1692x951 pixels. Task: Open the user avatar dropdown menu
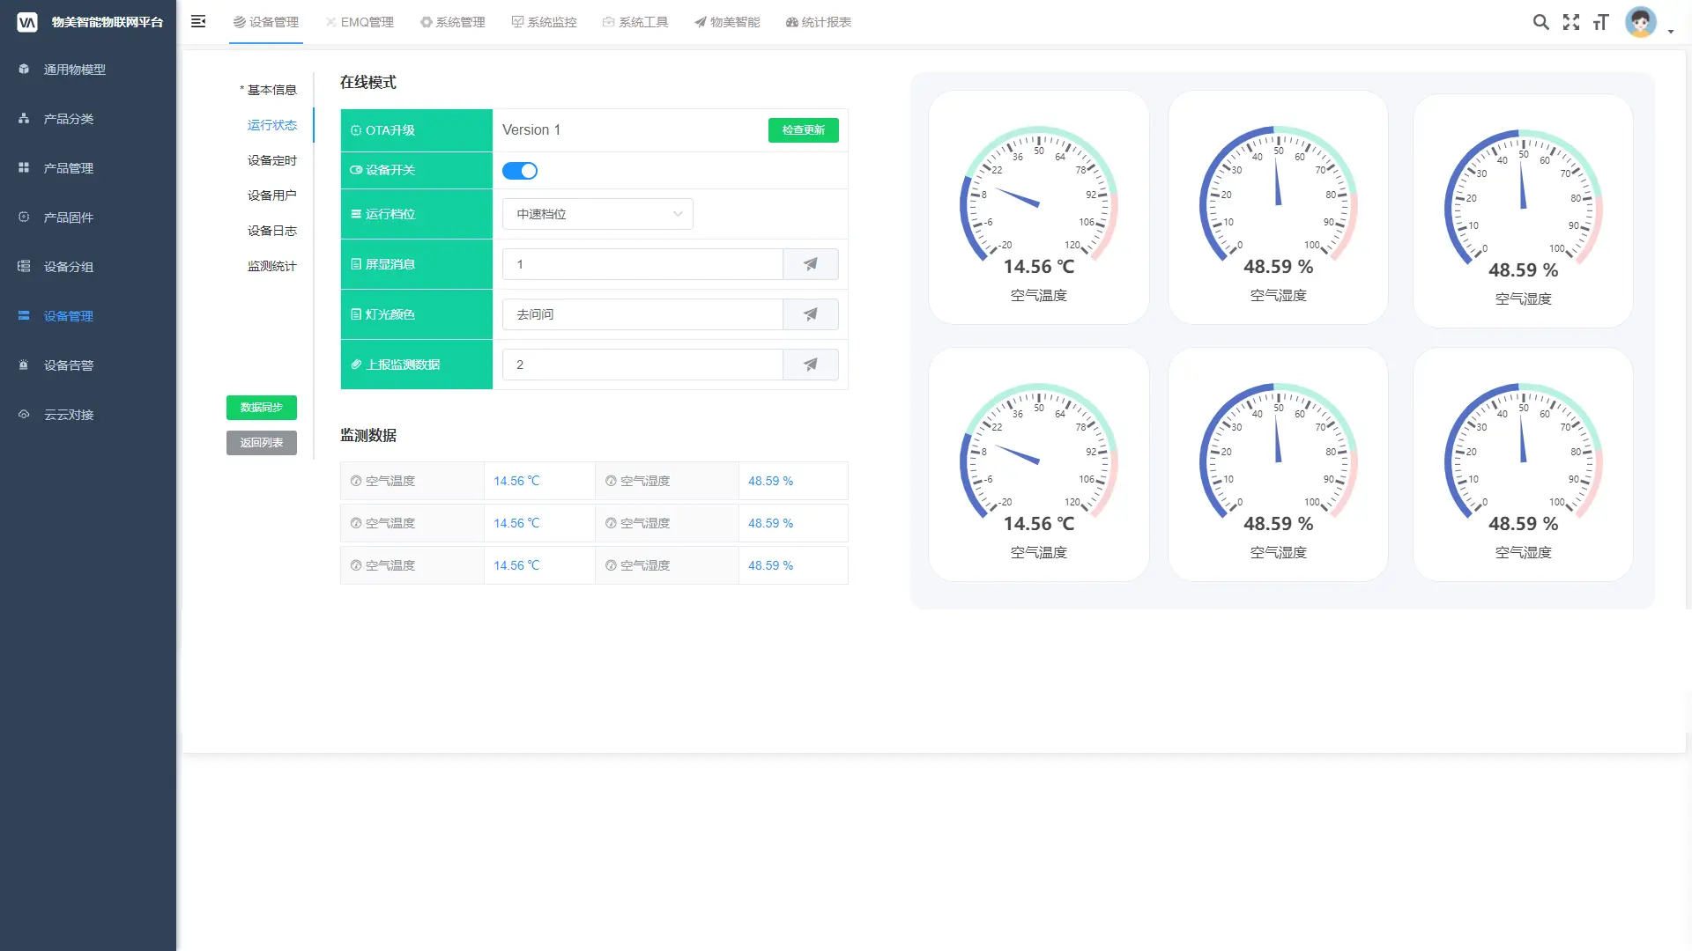tap(1639, 22)
